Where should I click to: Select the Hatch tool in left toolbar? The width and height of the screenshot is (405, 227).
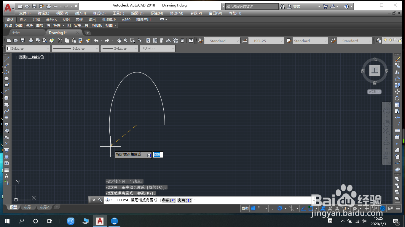7,150
